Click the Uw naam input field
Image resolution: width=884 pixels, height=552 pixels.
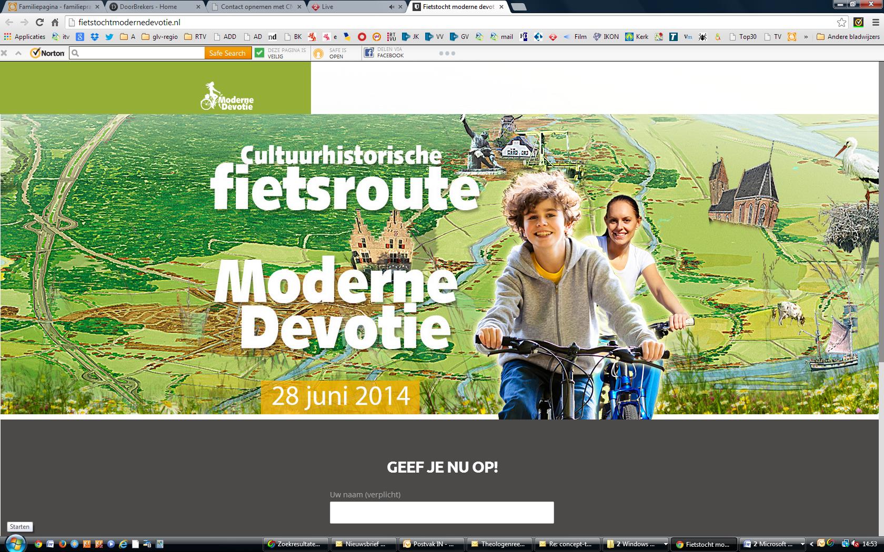tap(442, 513)
